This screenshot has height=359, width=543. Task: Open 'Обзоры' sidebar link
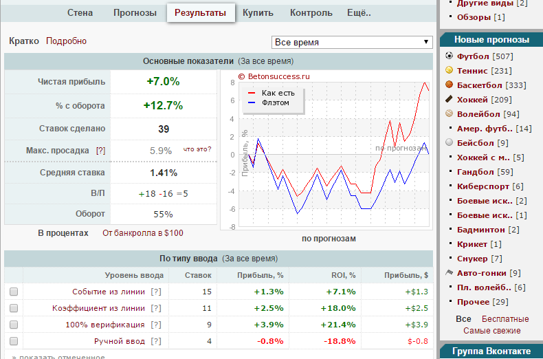pos(474,17)
